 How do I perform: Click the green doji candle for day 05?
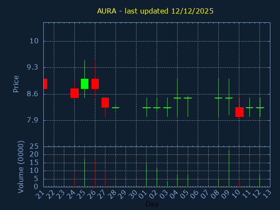click(x=188, y=98)
